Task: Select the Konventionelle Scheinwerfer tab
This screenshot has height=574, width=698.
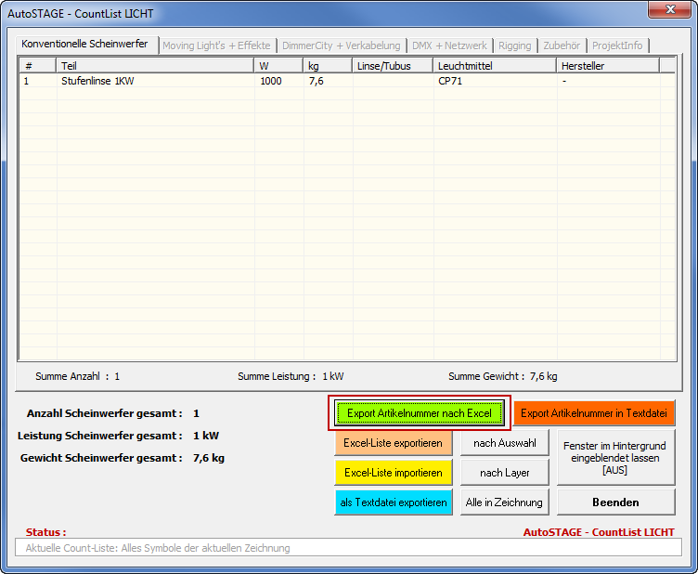Action: pos(84,45)
